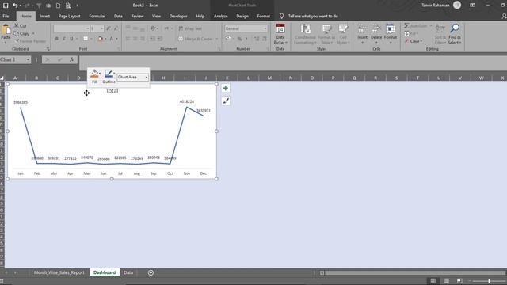
Task: Open the File menu
Action: pyautogui.click(x=6, y=16)
